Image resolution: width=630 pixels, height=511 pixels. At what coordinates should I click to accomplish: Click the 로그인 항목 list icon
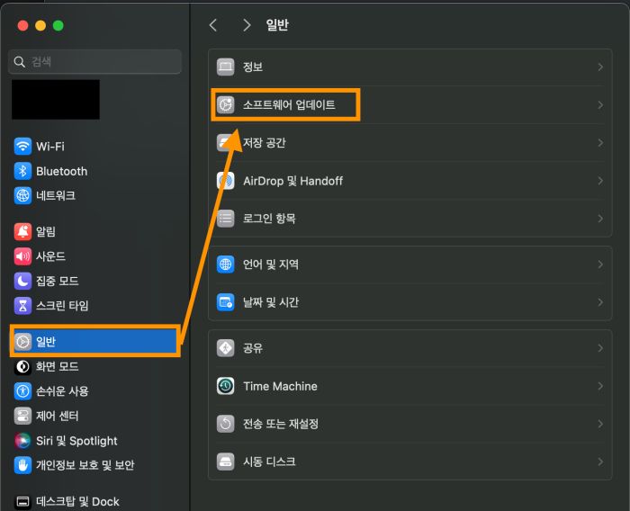225,219
